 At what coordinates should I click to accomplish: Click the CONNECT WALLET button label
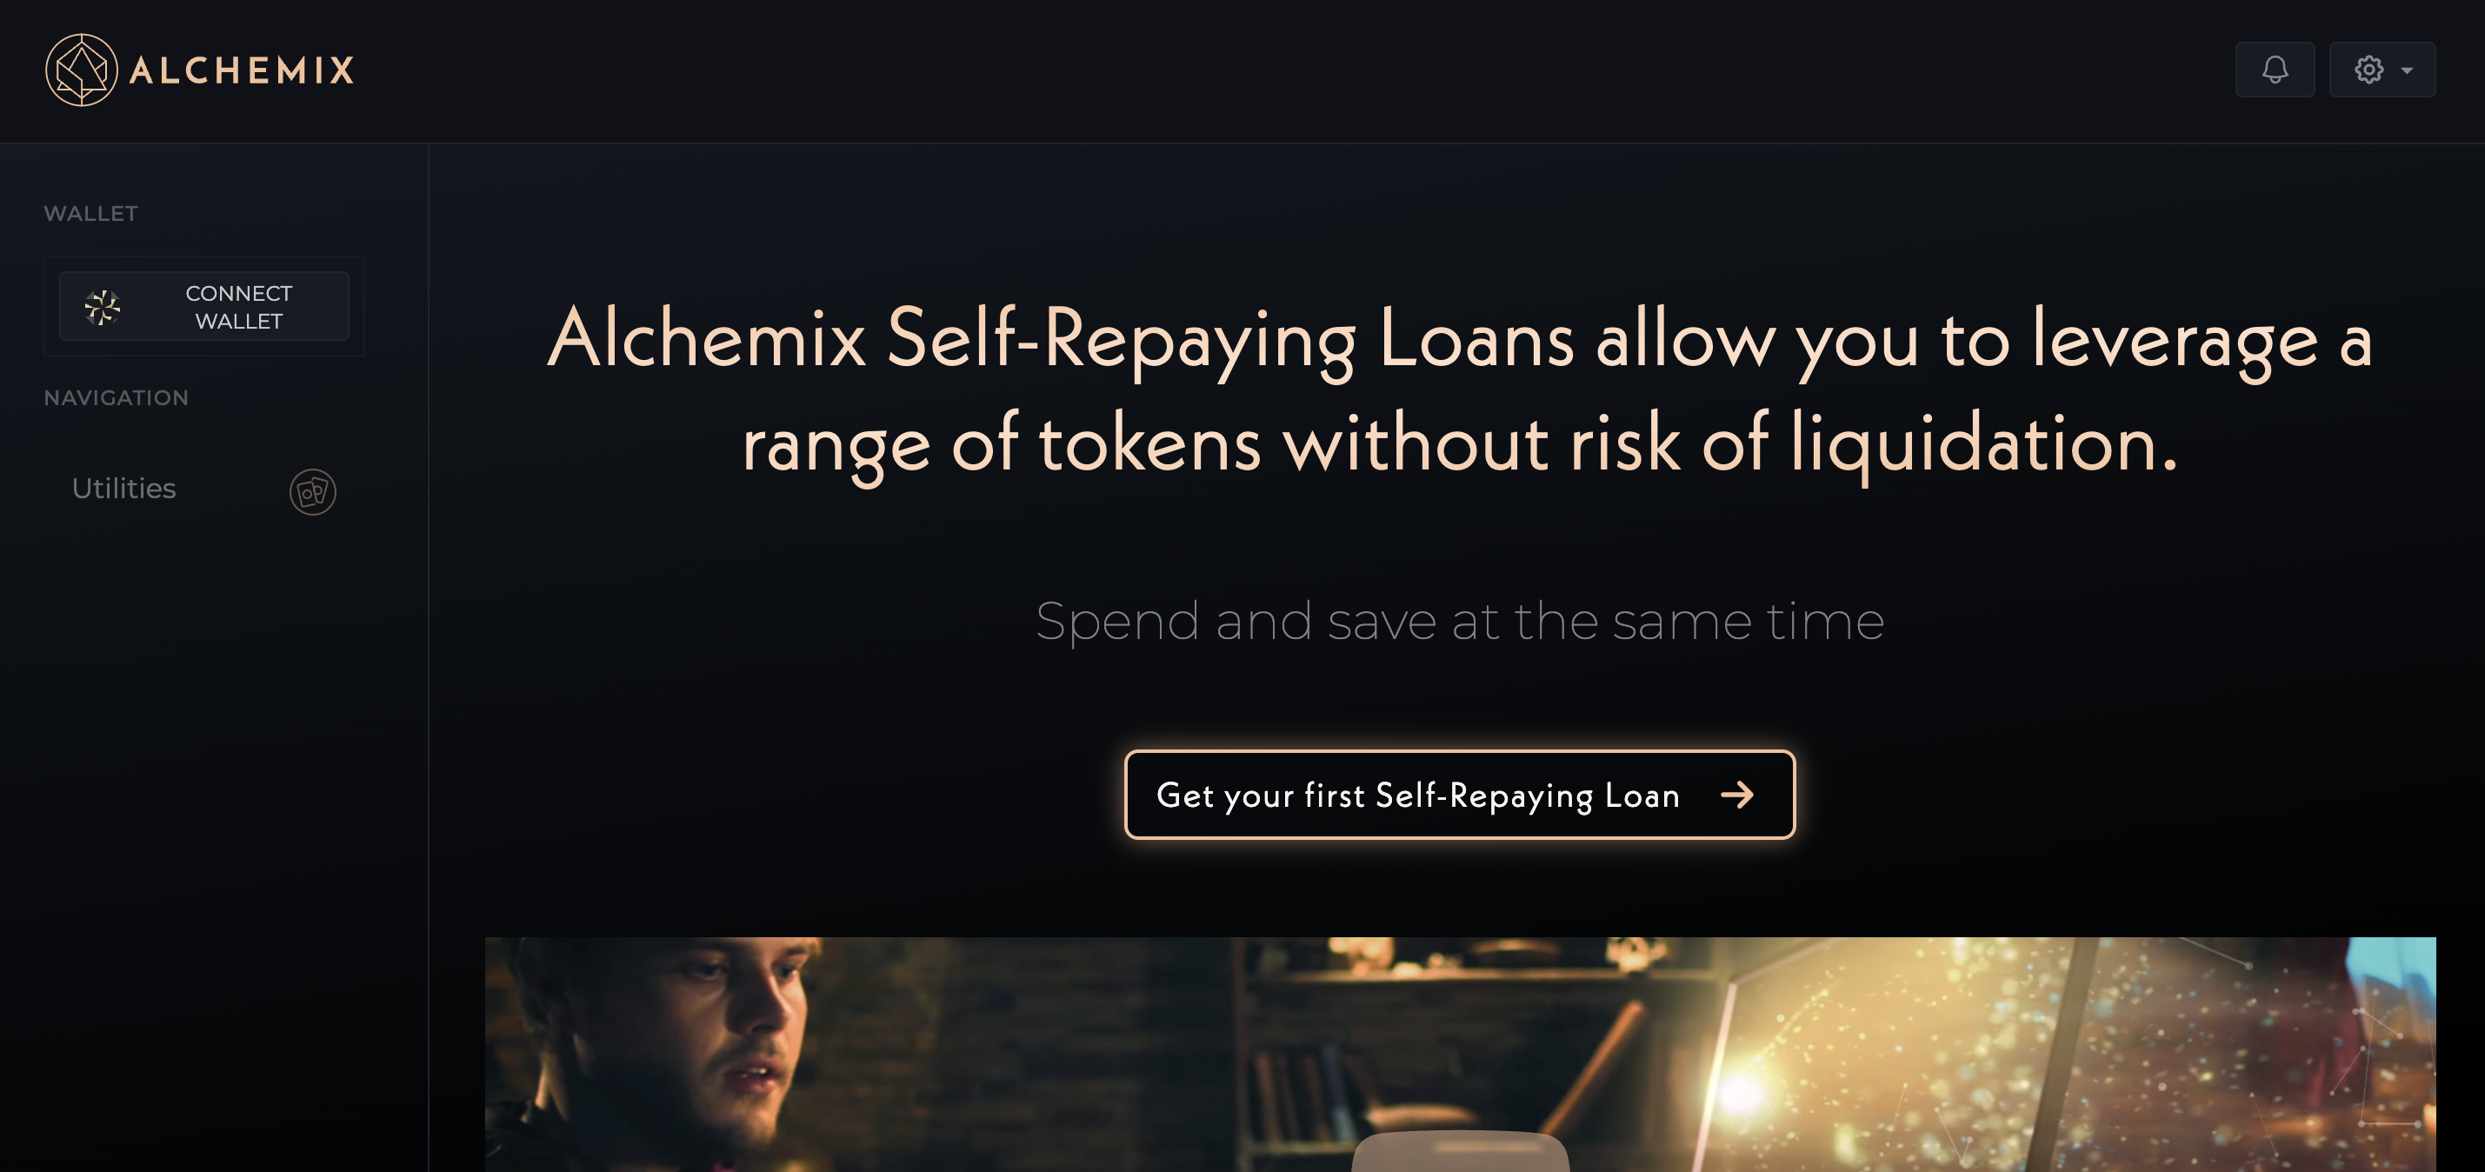click(238, 307)
